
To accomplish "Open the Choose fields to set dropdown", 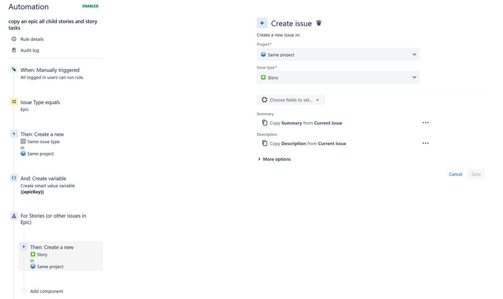I will tap(317, 99).
